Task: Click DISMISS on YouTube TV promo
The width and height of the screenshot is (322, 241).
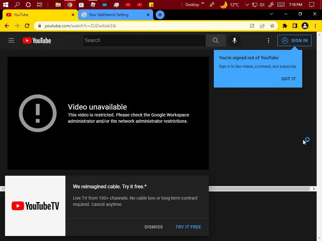Action: (153, 227)
